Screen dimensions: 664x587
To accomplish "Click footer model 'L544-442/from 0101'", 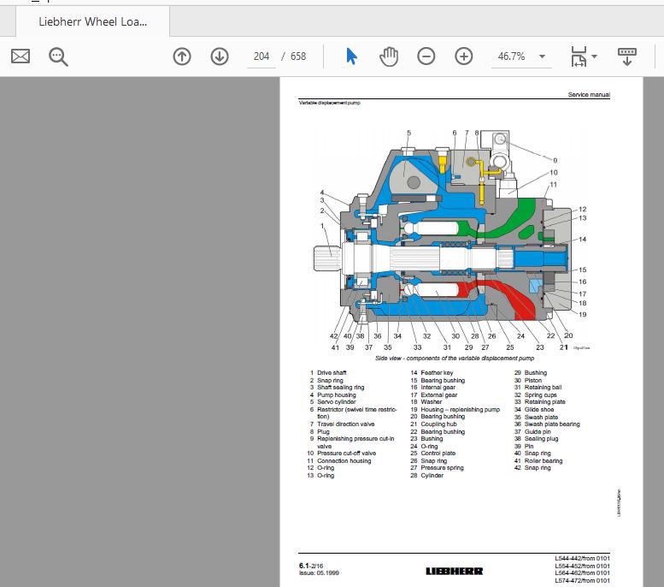I will click(x=582, y=559).
